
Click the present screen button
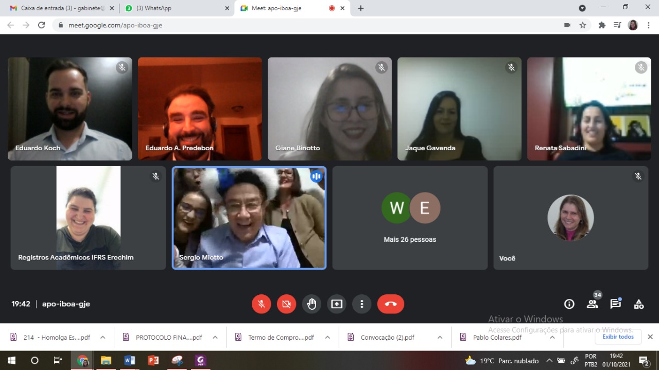pyautogui.click(x=337, y=304)
